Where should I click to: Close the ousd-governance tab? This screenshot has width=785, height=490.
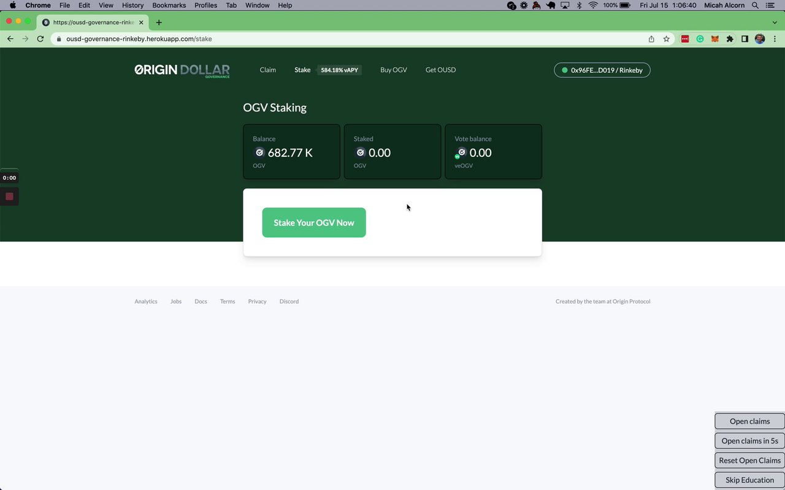tap(141, 22)
